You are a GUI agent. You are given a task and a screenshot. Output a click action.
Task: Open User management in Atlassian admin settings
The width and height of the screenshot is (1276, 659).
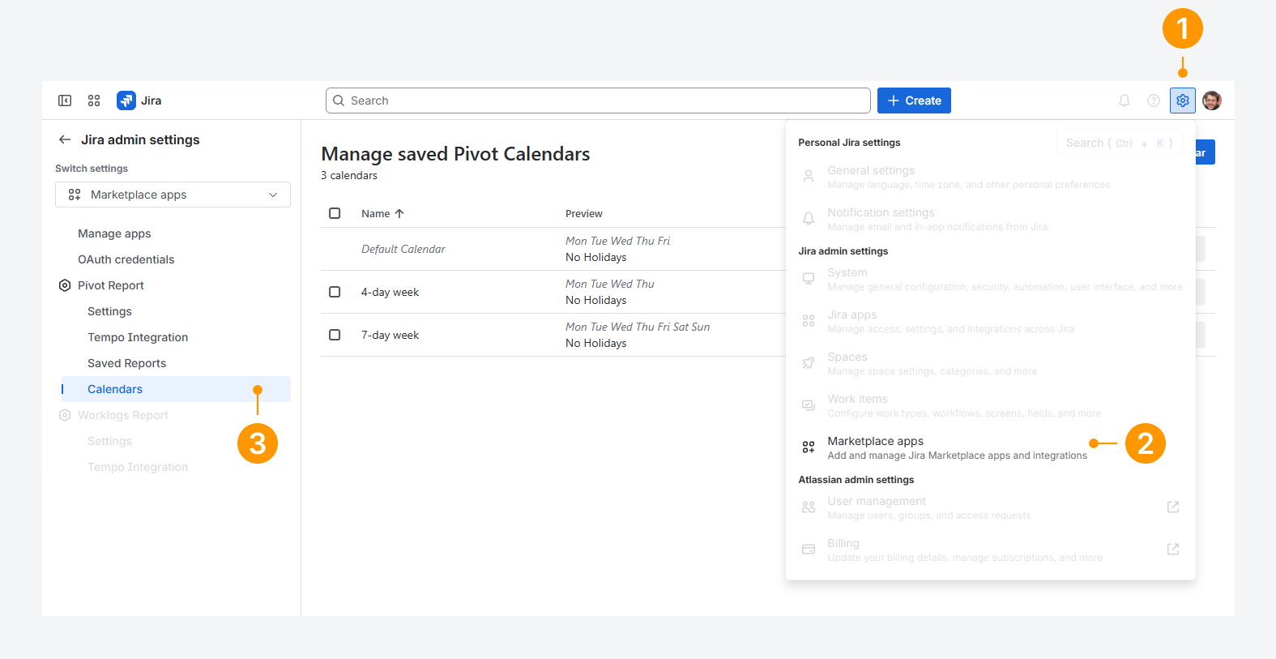[990, 507]
